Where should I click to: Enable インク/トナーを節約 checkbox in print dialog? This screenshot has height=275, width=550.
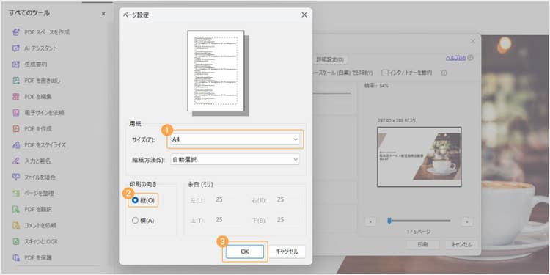click(385, 73)
